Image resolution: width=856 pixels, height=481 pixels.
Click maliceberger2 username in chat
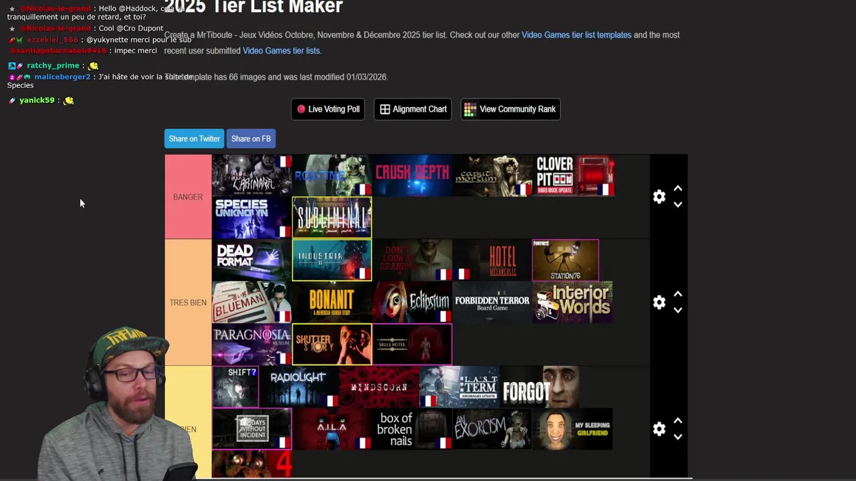click(x=62, y=77)
